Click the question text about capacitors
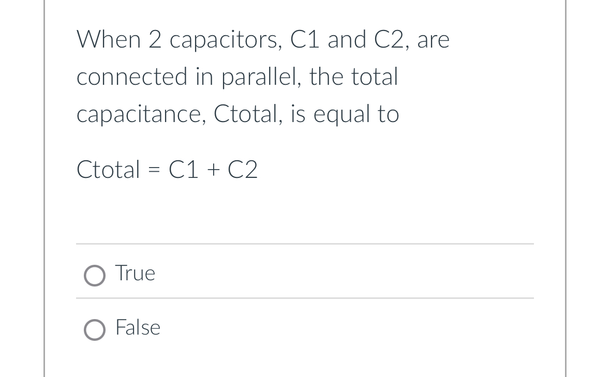This screenshot has width=610, height=377. (x=237, y=77)
